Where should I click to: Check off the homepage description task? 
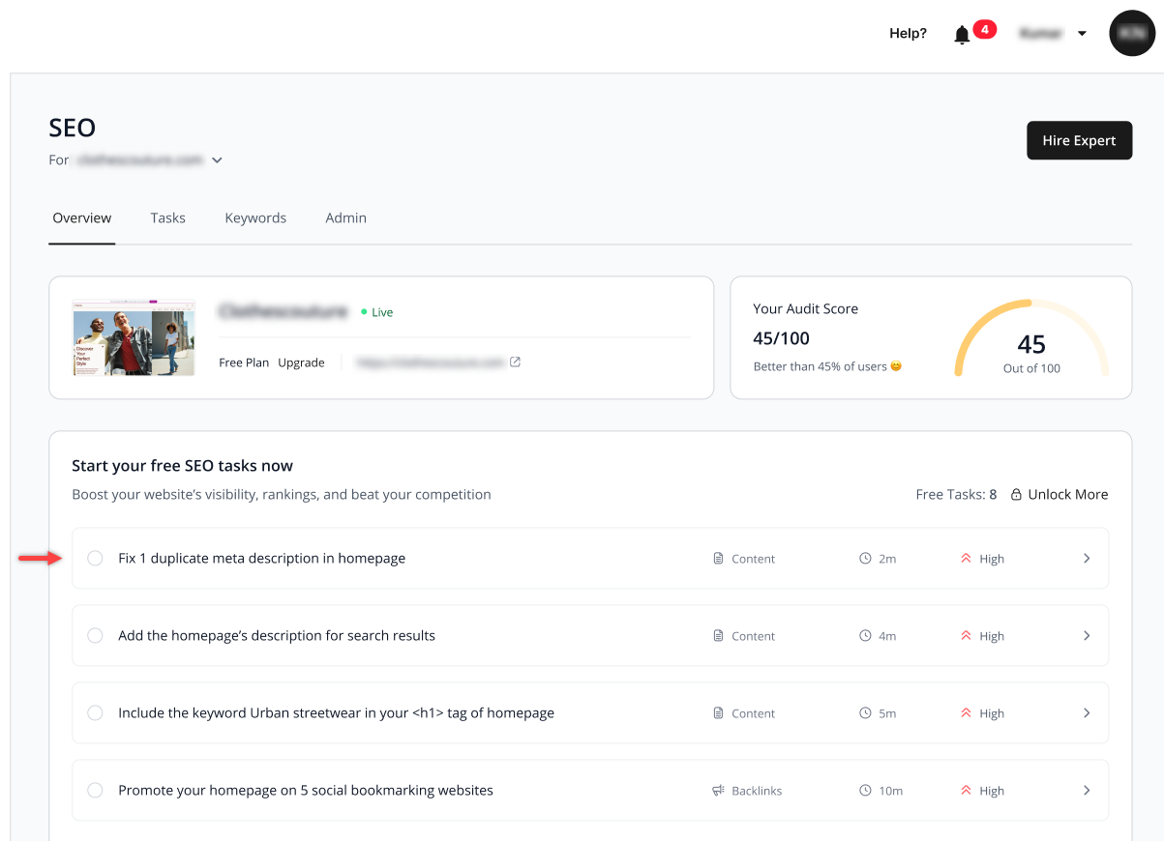point(95,635)
